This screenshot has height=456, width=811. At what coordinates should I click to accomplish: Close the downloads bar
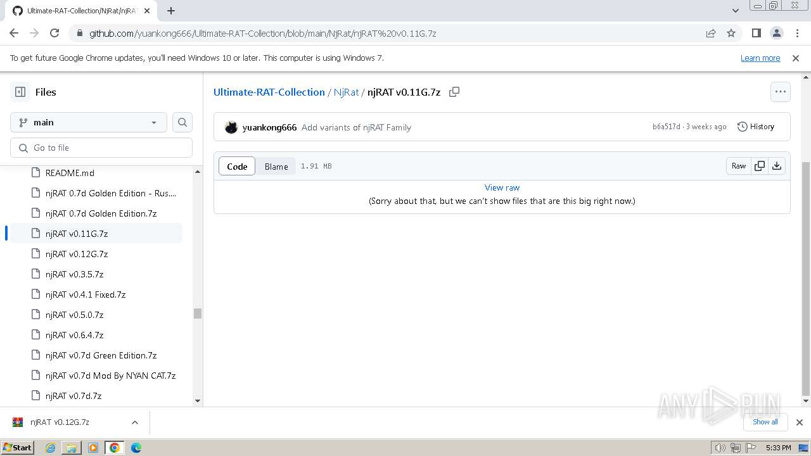click(x=799, y=422)
